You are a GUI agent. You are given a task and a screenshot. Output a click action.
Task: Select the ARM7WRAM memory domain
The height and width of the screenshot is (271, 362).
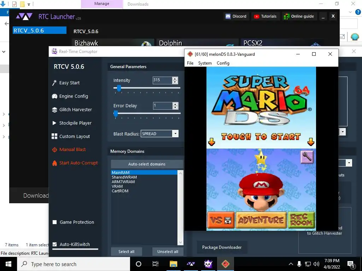click(x=144, y=182)
